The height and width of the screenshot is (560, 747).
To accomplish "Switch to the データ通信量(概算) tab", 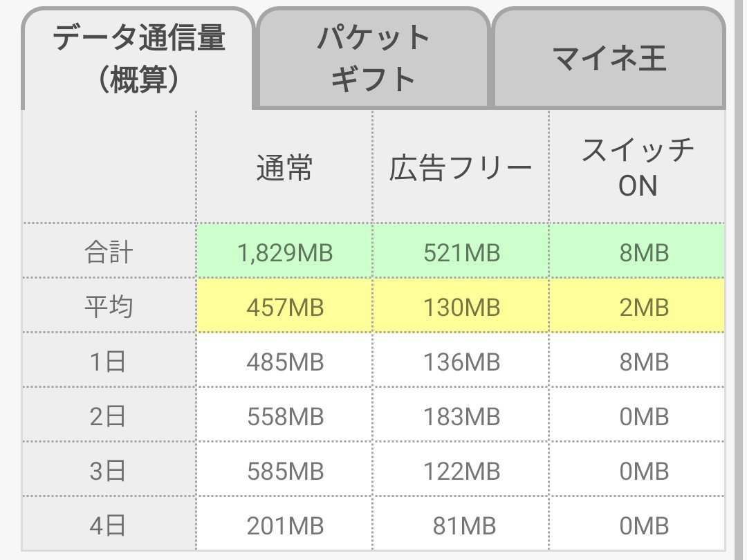I will [x=138, y=59].
